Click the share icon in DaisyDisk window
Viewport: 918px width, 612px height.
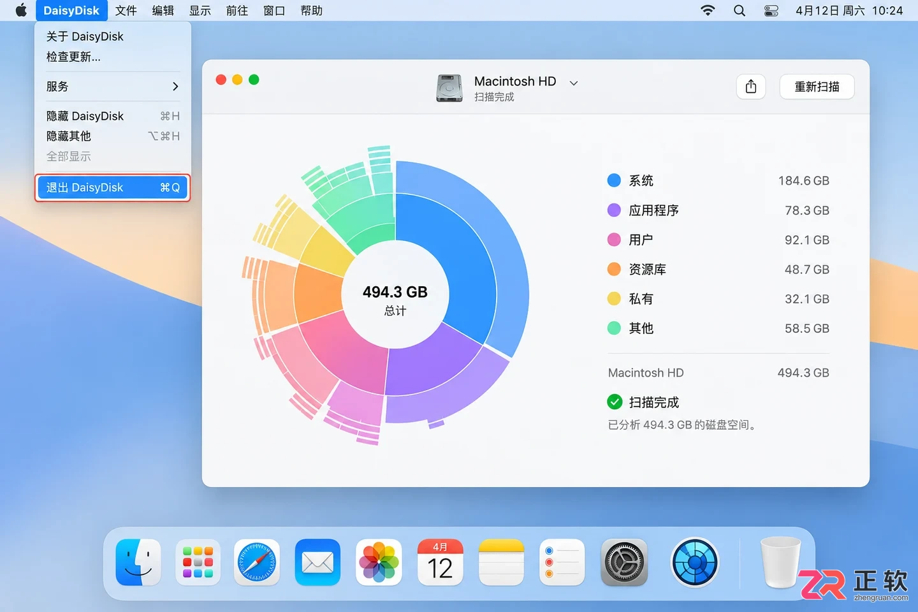(x=751, y=86)
